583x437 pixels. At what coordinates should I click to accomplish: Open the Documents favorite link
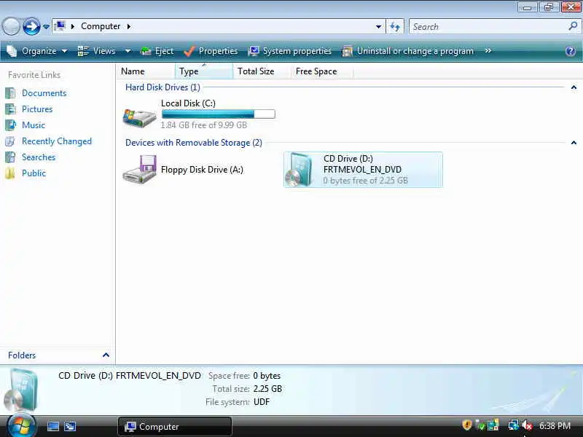click(44, 93)
